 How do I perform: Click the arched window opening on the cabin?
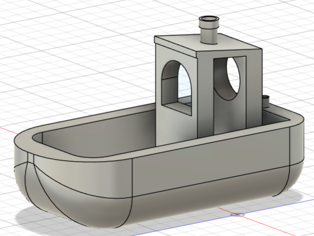tap(176, 88)
